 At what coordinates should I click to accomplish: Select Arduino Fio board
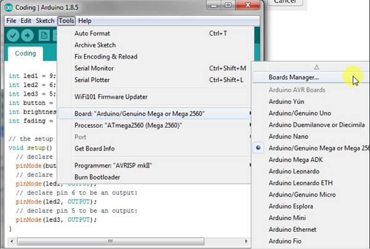[311, 241]
